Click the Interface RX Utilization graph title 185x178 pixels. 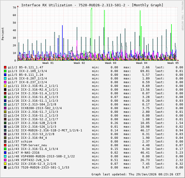coord(92,5)
